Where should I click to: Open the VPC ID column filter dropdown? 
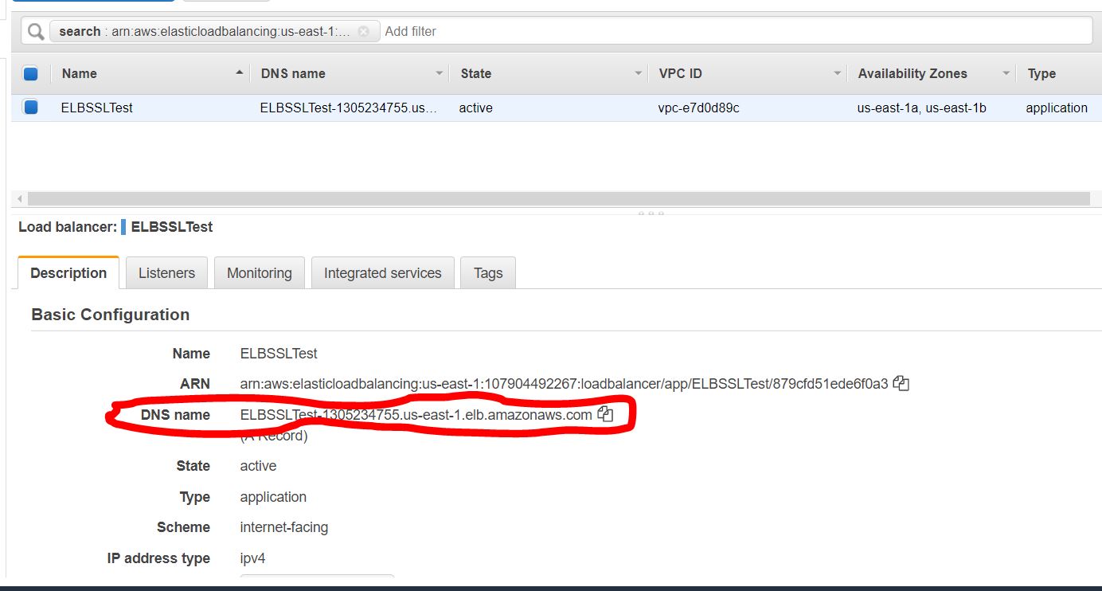click(x=837, y=73)
